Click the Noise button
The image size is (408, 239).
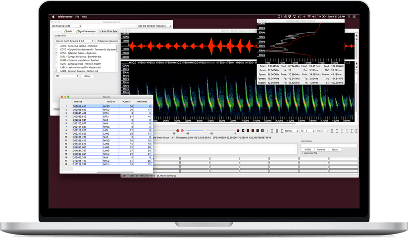tap(335, 149)
